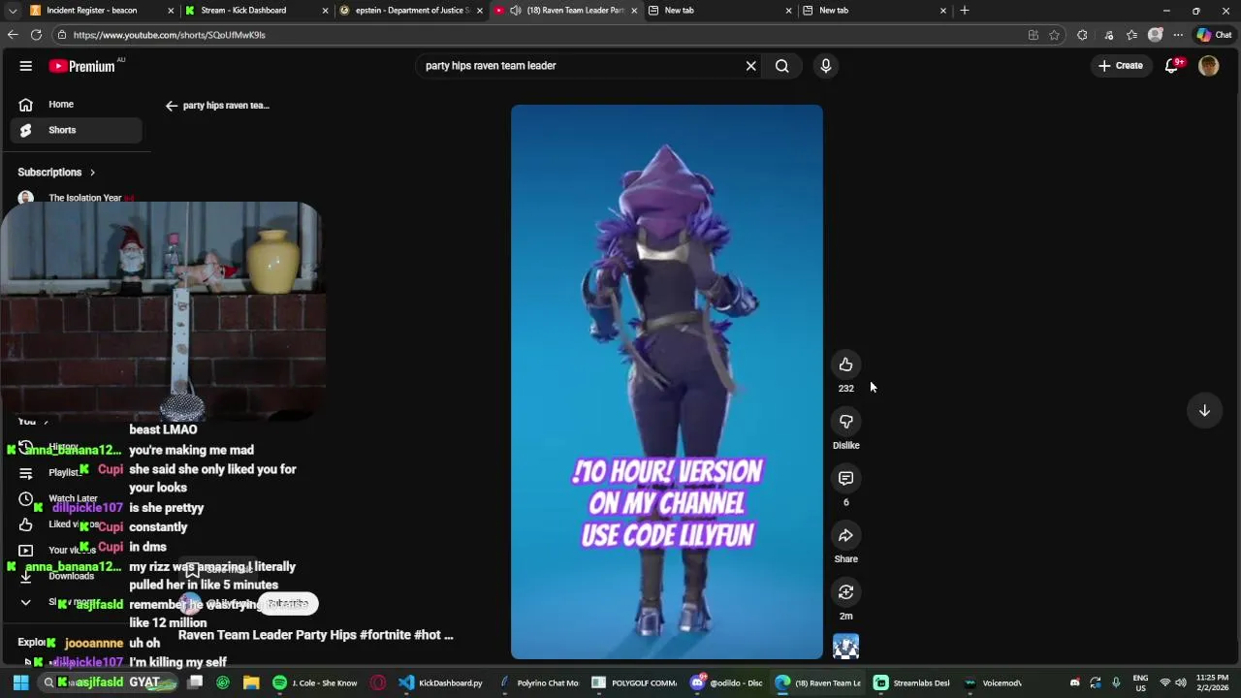Image resolution: width=1241 pixels, height=698 pixels.
Task: Add this page to favorites
Action: [x=1054, y=35]
